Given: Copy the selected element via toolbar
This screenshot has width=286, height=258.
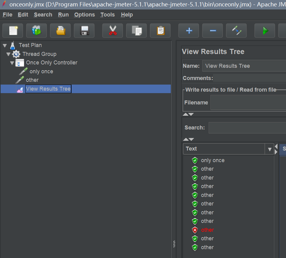Looking at the screenshot, I should coord(137,31).
